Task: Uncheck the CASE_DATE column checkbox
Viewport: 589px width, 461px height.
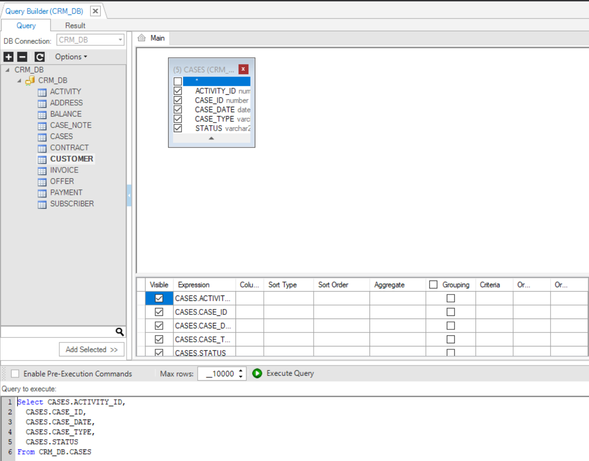Action: pyautogui.click(x=178, y=110)
